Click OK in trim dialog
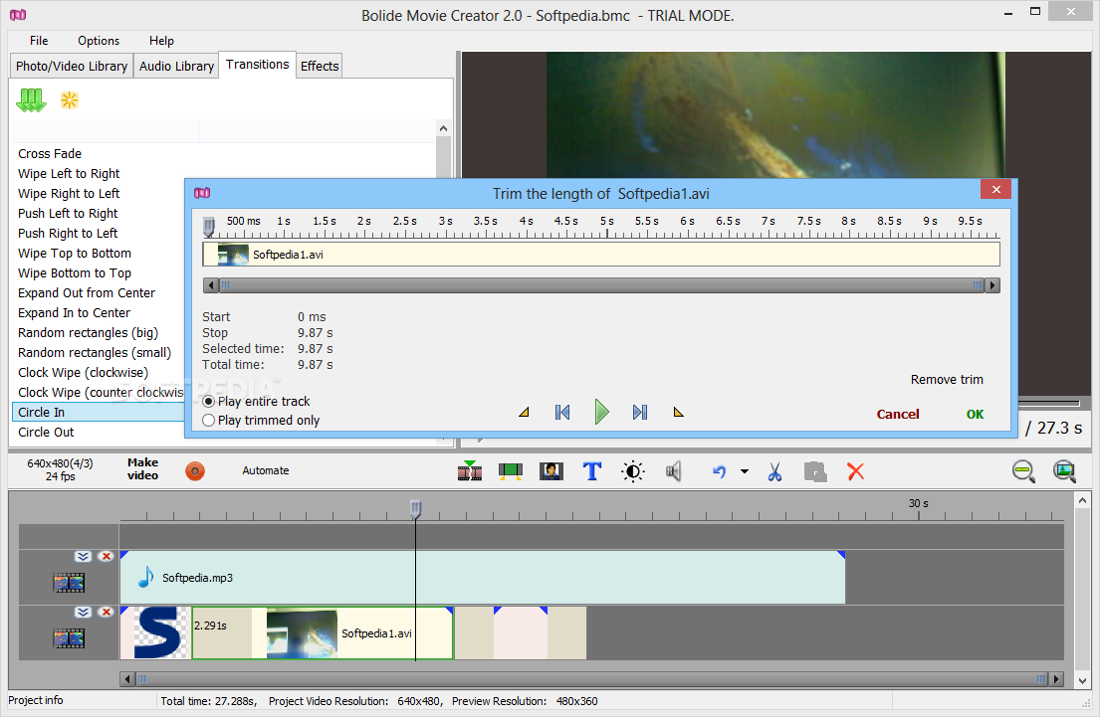The width and height of the screenshot is (1100, 717). coord(975,415)
